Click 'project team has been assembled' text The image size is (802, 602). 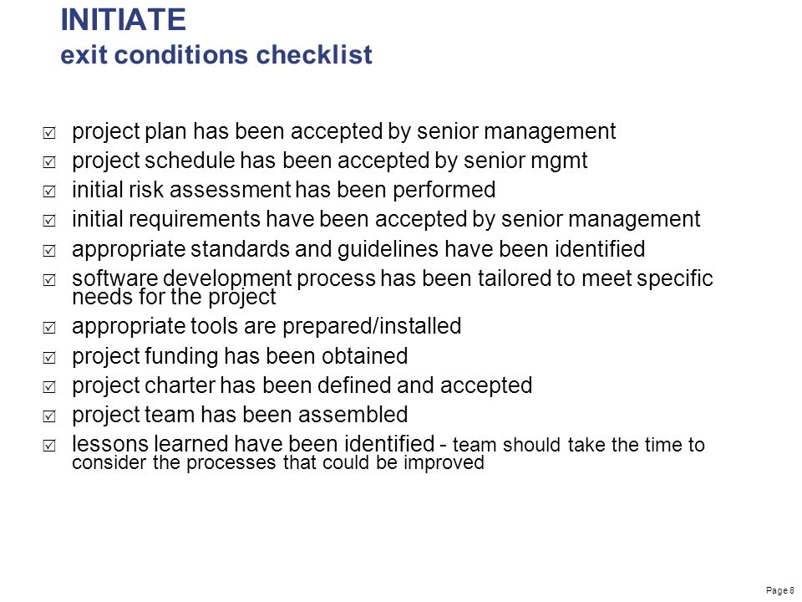tap(240, 415)
